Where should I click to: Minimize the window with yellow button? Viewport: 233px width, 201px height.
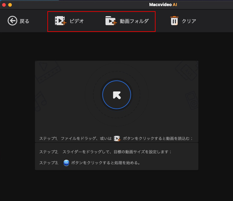10,5
